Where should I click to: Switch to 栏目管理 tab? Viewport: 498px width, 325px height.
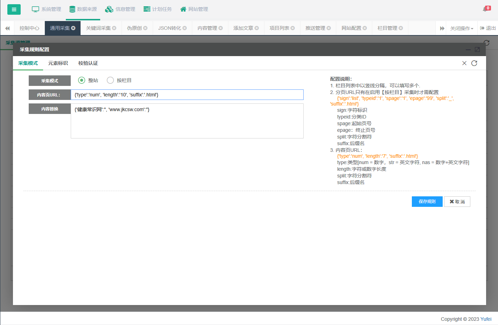[x=388, y=28]
